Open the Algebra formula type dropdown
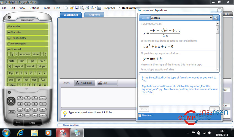234x137 pixels. click(182, 18)
